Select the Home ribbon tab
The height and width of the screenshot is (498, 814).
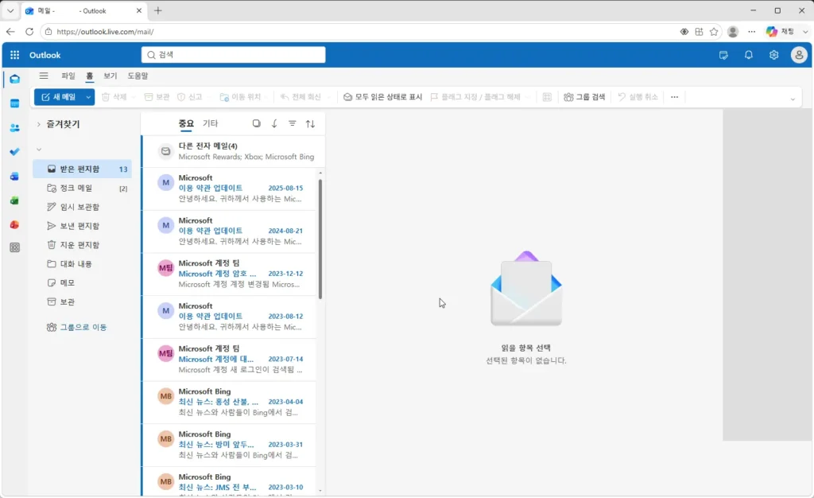pyautogui.click(x=89, y=76)
